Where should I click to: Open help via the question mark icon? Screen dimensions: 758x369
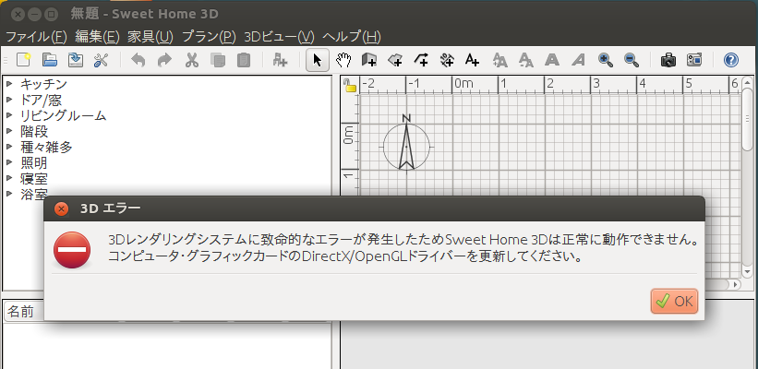click(x=731, y=60)
